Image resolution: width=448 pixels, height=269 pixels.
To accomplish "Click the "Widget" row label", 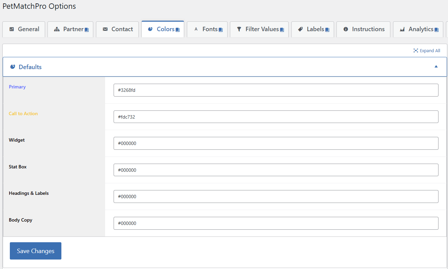I will pos(17,140).
